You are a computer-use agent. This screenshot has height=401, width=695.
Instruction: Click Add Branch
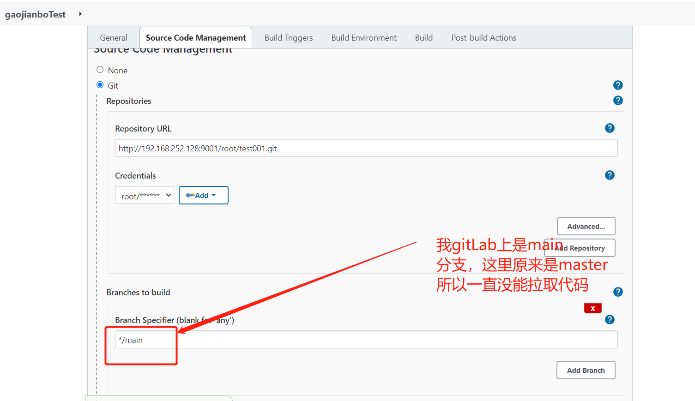point(586,370)
